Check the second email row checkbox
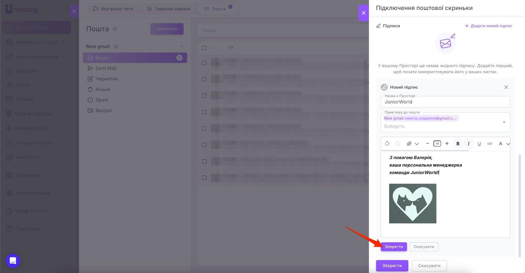Screen dimensions: 525x273 click(x=204, y=79)
